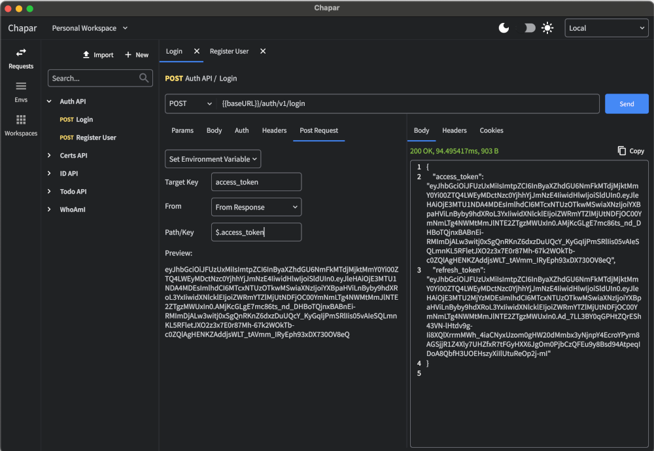Click the Import button label
654x451 pixels.
tap(103, 55)
